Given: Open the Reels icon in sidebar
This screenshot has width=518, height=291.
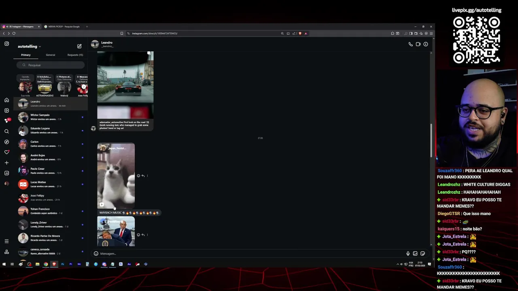Looking at the screenshot, I should pyautogui.click(x=6, y=110).
